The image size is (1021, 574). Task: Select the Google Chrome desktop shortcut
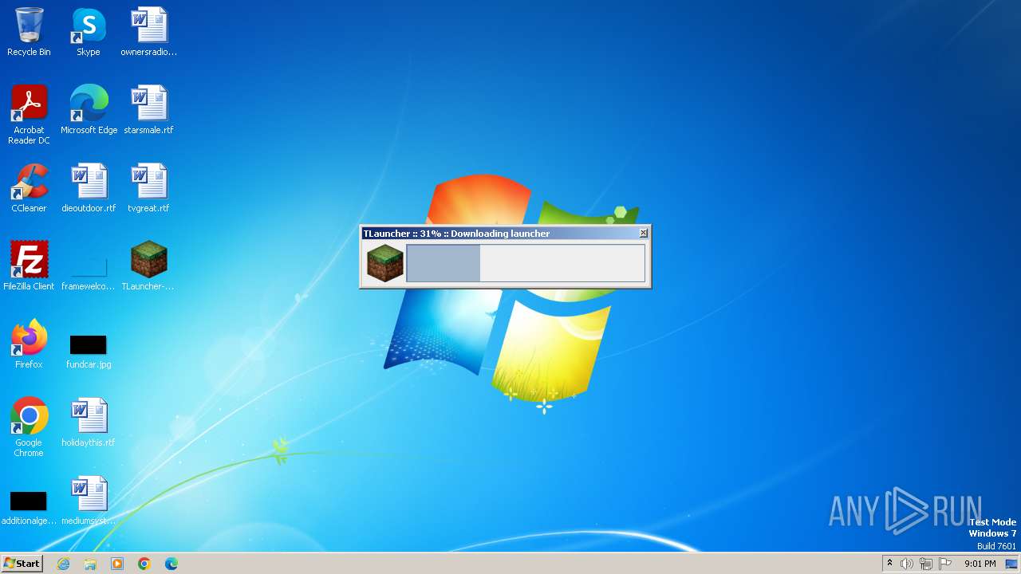[29, 427]
